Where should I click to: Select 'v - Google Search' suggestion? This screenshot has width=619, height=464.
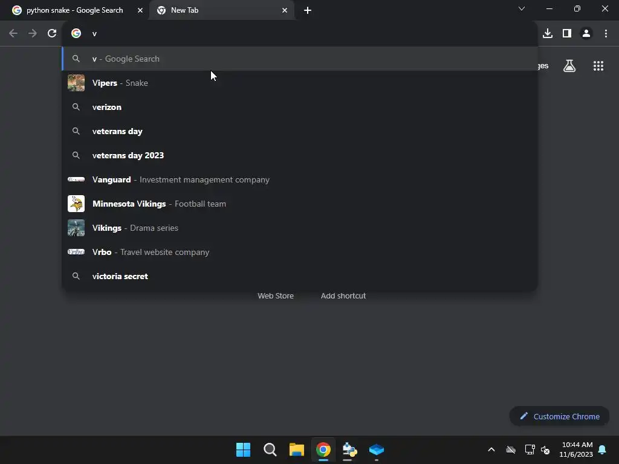pyautogui.click(x=300, y=59)
